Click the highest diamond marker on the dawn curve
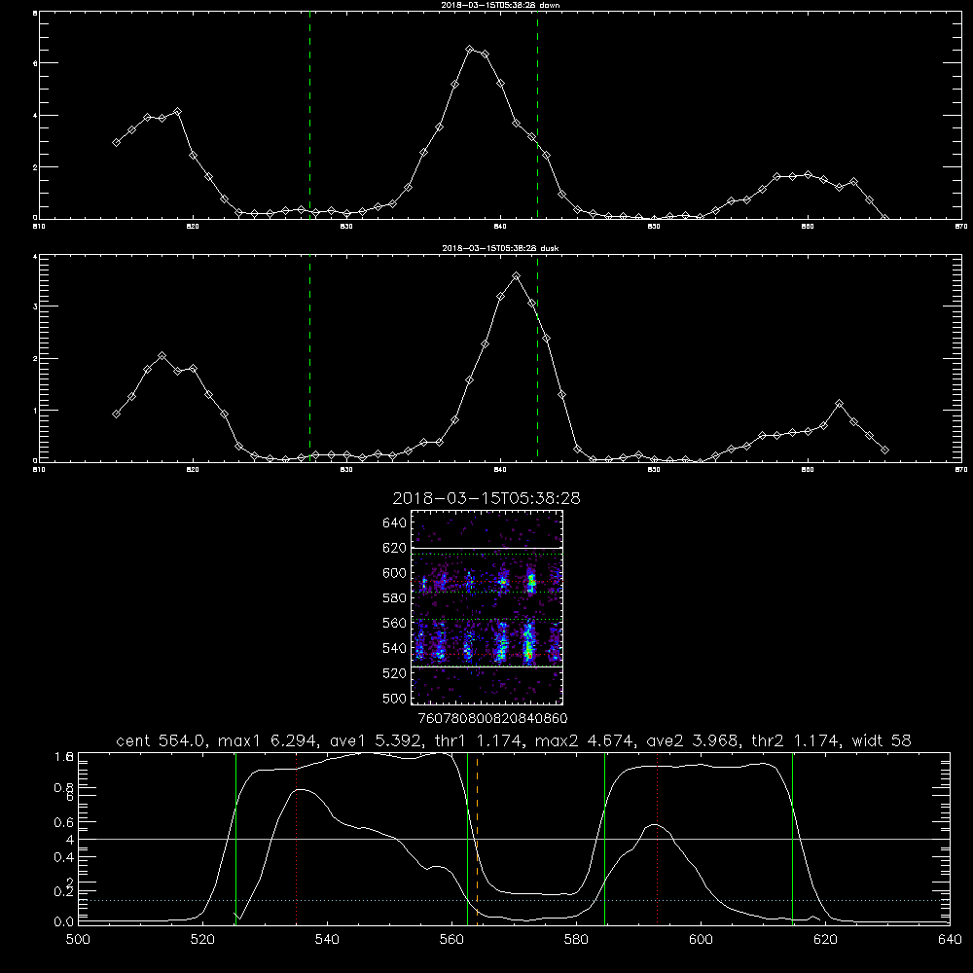 click(x=470, y=49)
